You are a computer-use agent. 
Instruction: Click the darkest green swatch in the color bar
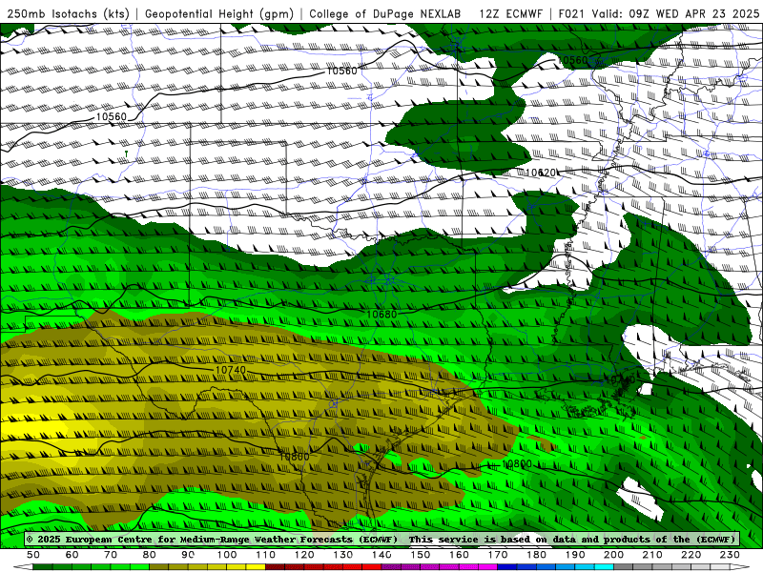[43, 567]
